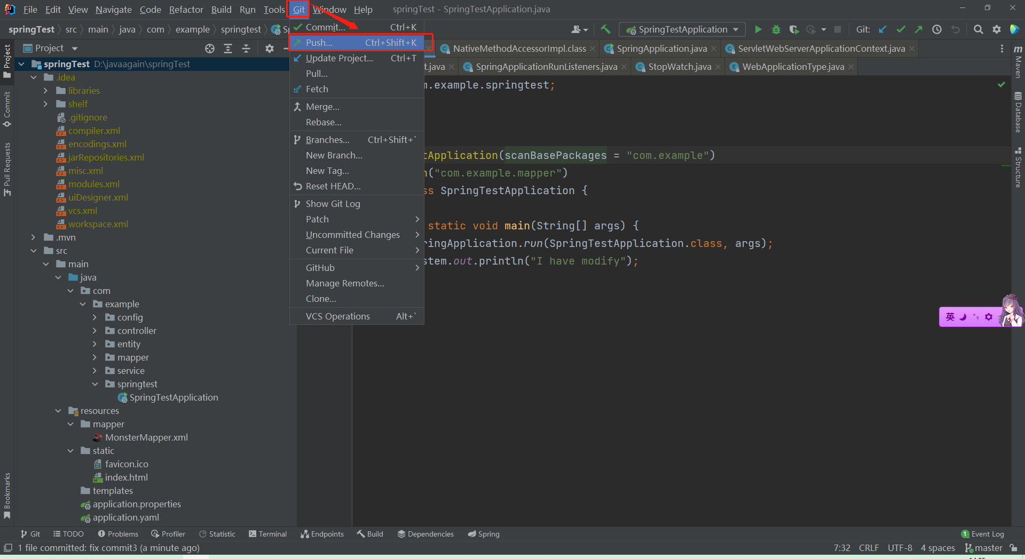The height and width of the screenshot is (559, 1025).
Task: Expand the libraries folder
Action: tap(46, 91)
